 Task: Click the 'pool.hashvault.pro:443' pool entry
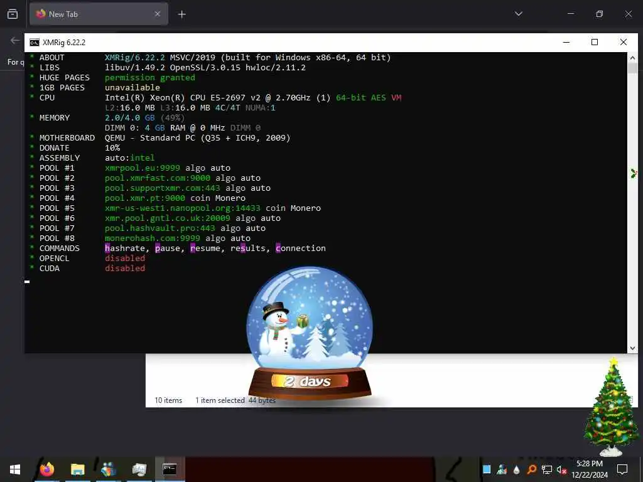[x=160, y=228]
